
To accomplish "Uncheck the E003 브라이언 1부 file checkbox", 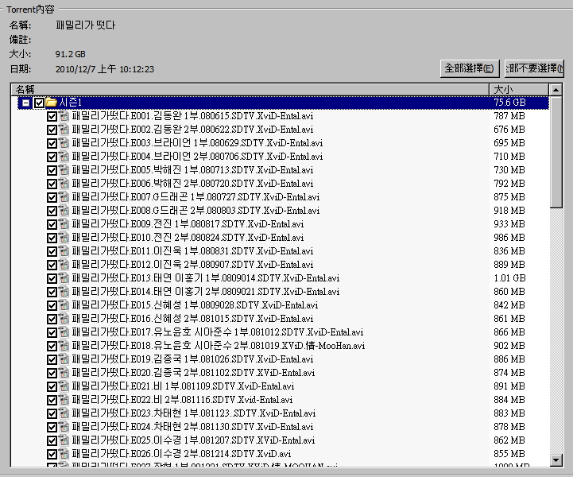I will pyautogui.click(x=52, y=144).
